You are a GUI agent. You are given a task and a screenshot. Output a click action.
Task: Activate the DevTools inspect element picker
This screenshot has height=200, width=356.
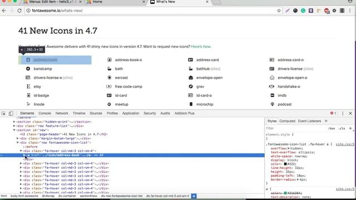[3, 113]
